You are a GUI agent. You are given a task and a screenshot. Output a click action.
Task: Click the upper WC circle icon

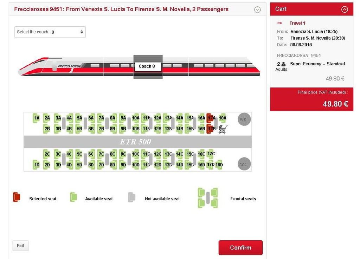(244, 119)
